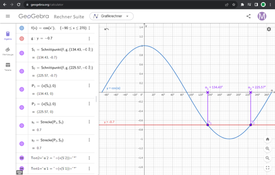Screen dimensions: 275x175
Task: Enter fullscreen mode for graph
Action: tap(268, 168)
